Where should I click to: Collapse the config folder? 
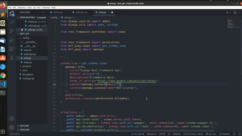[20, 38]
